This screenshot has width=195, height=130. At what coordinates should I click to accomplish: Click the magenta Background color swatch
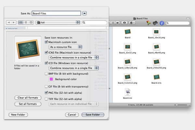pos(51,79)
